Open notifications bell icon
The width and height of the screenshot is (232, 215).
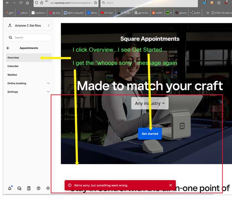(x=10, y=188)
